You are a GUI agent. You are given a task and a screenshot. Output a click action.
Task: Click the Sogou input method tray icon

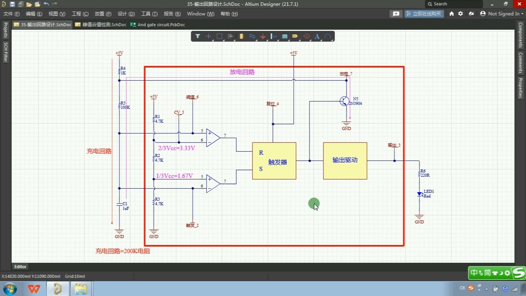click(x=471, y=288)
